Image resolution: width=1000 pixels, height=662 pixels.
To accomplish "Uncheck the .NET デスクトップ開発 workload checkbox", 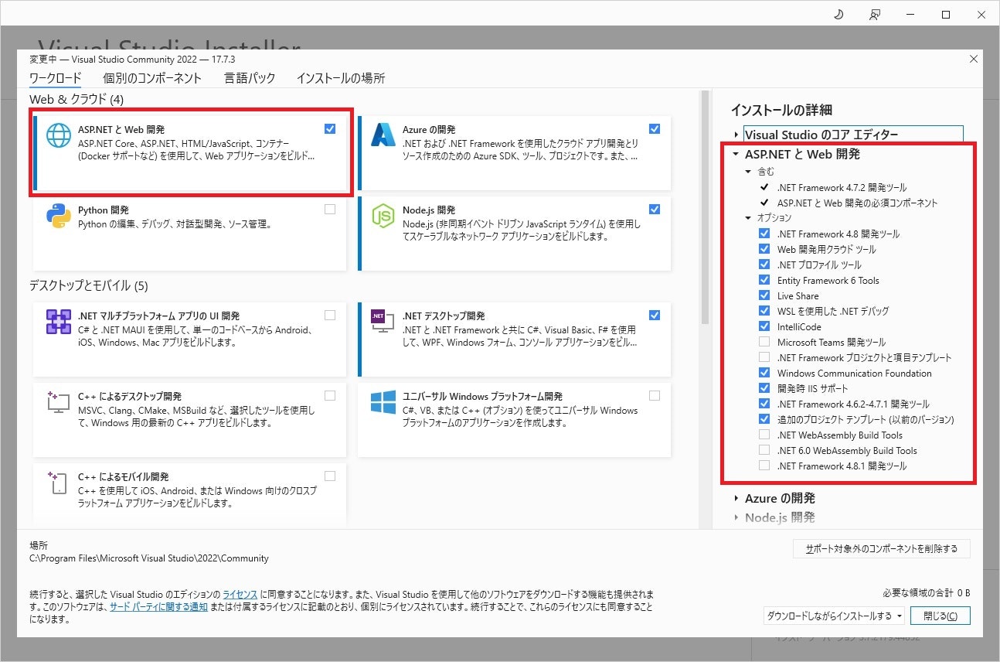I will pos(655,316).
